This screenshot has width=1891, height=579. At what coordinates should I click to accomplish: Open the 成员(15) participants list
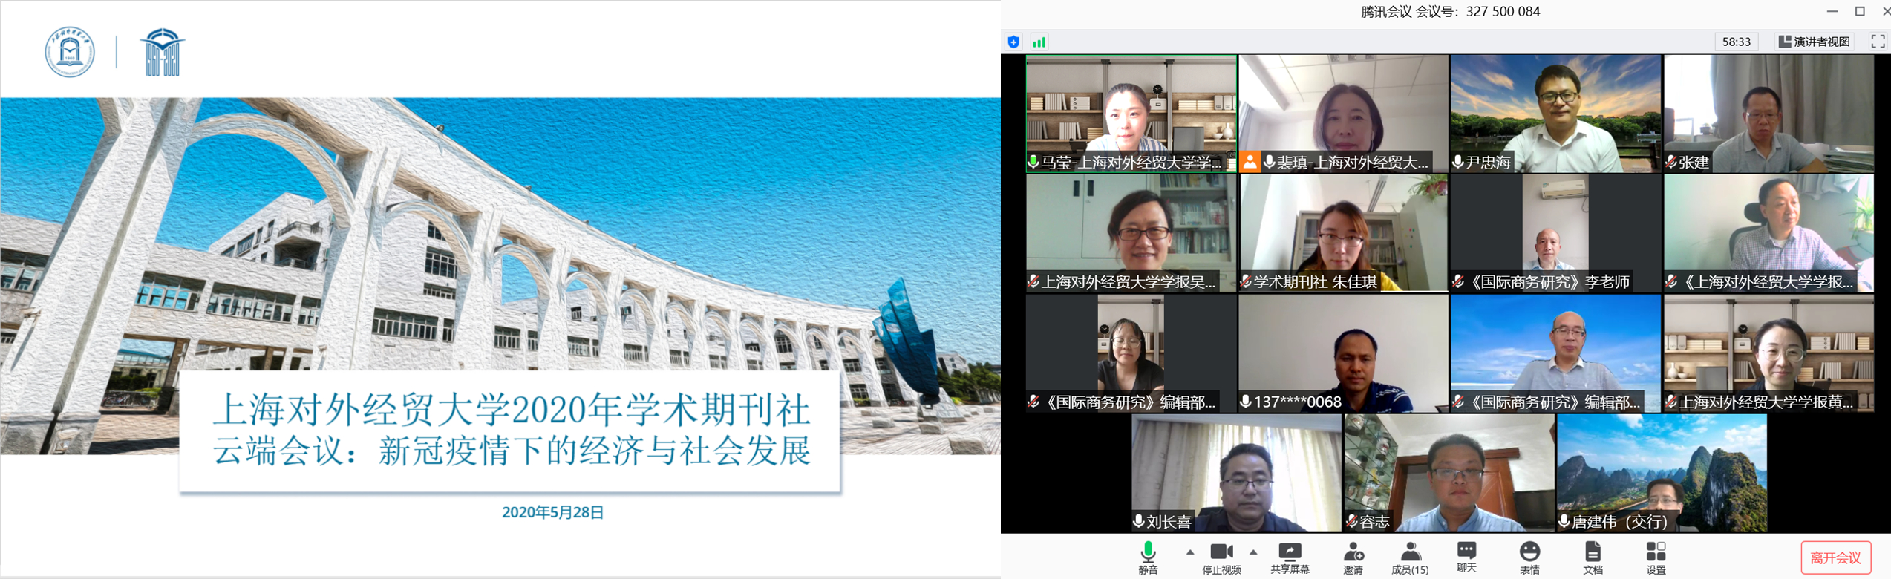(x=1409, y=557)
